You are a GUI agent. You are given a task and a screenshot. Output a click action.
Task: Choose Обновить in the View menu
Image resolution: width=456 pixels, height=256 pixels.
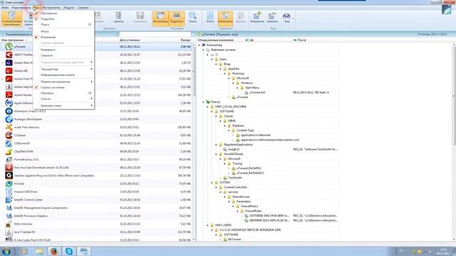coord(64,93)
